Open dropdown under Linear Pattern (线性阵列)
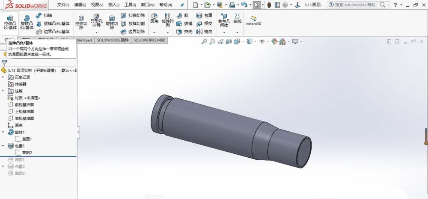The image size is (428, 199). click(167, 33)
